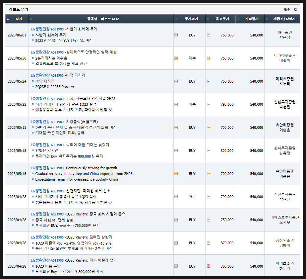The width and height of the screenshot is (306, 279).
Task: Click the blue target-price-lowered arrow in 바닥 다지기 row
Action: 208,81
